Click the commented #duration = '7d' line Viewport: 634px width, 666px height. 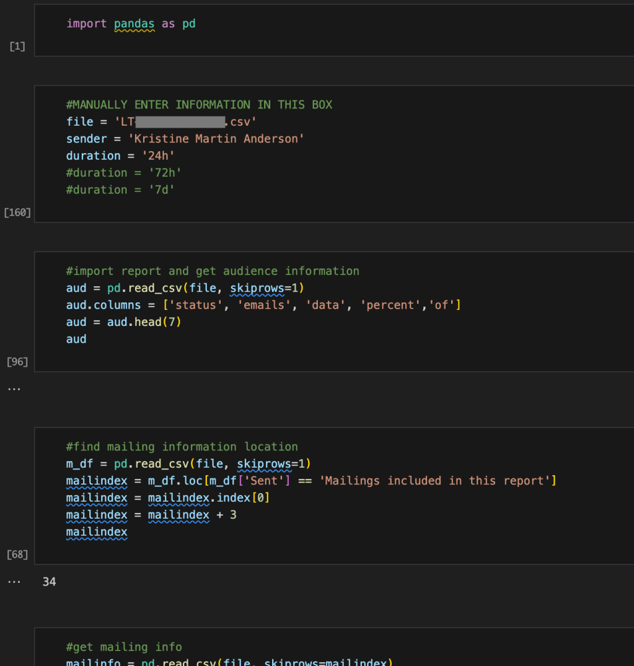pos(120,190)
